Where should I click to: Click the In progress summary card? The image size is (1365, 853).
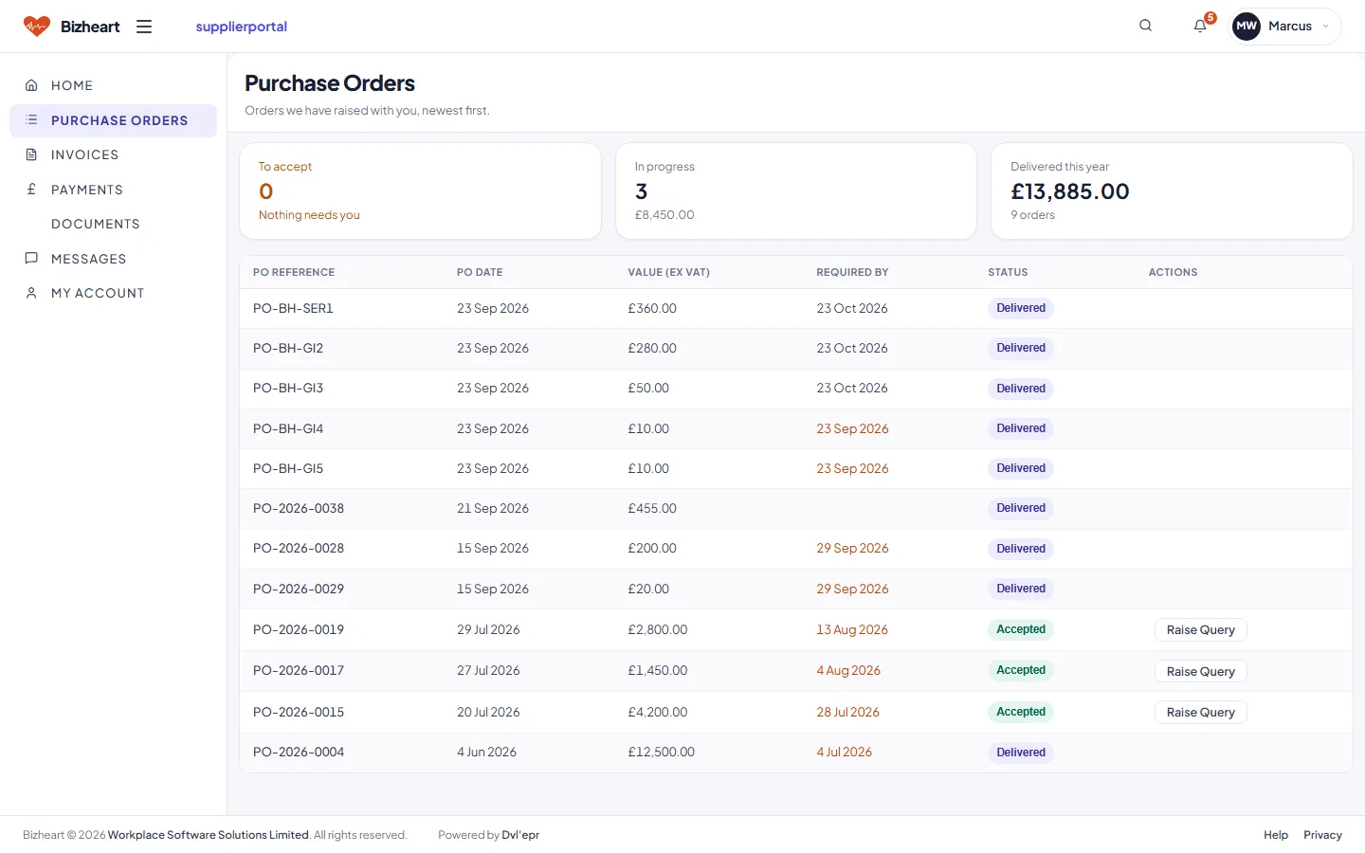point(796,191)
